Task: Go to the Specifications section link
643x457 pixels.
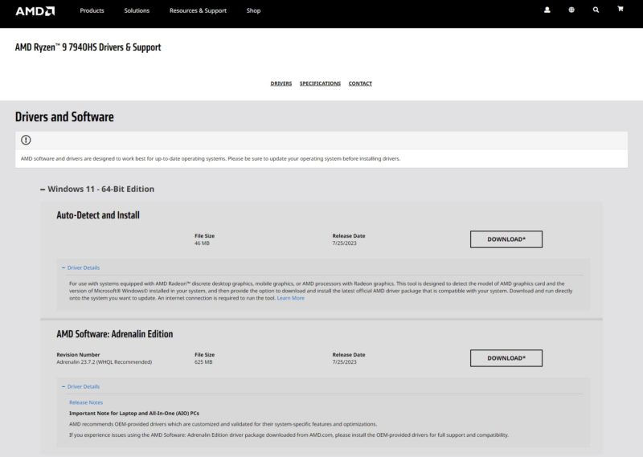Action: click(x=320, y=84)
